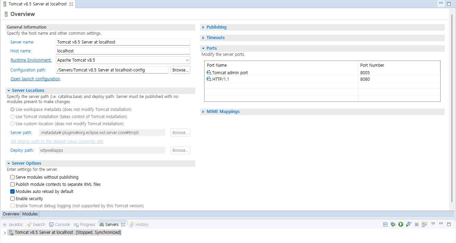The height and width of the screenshot is (243, 456).
Task: Toggle the Enable Tomcat debug logging checkbox
Action: tap(13, 206)
